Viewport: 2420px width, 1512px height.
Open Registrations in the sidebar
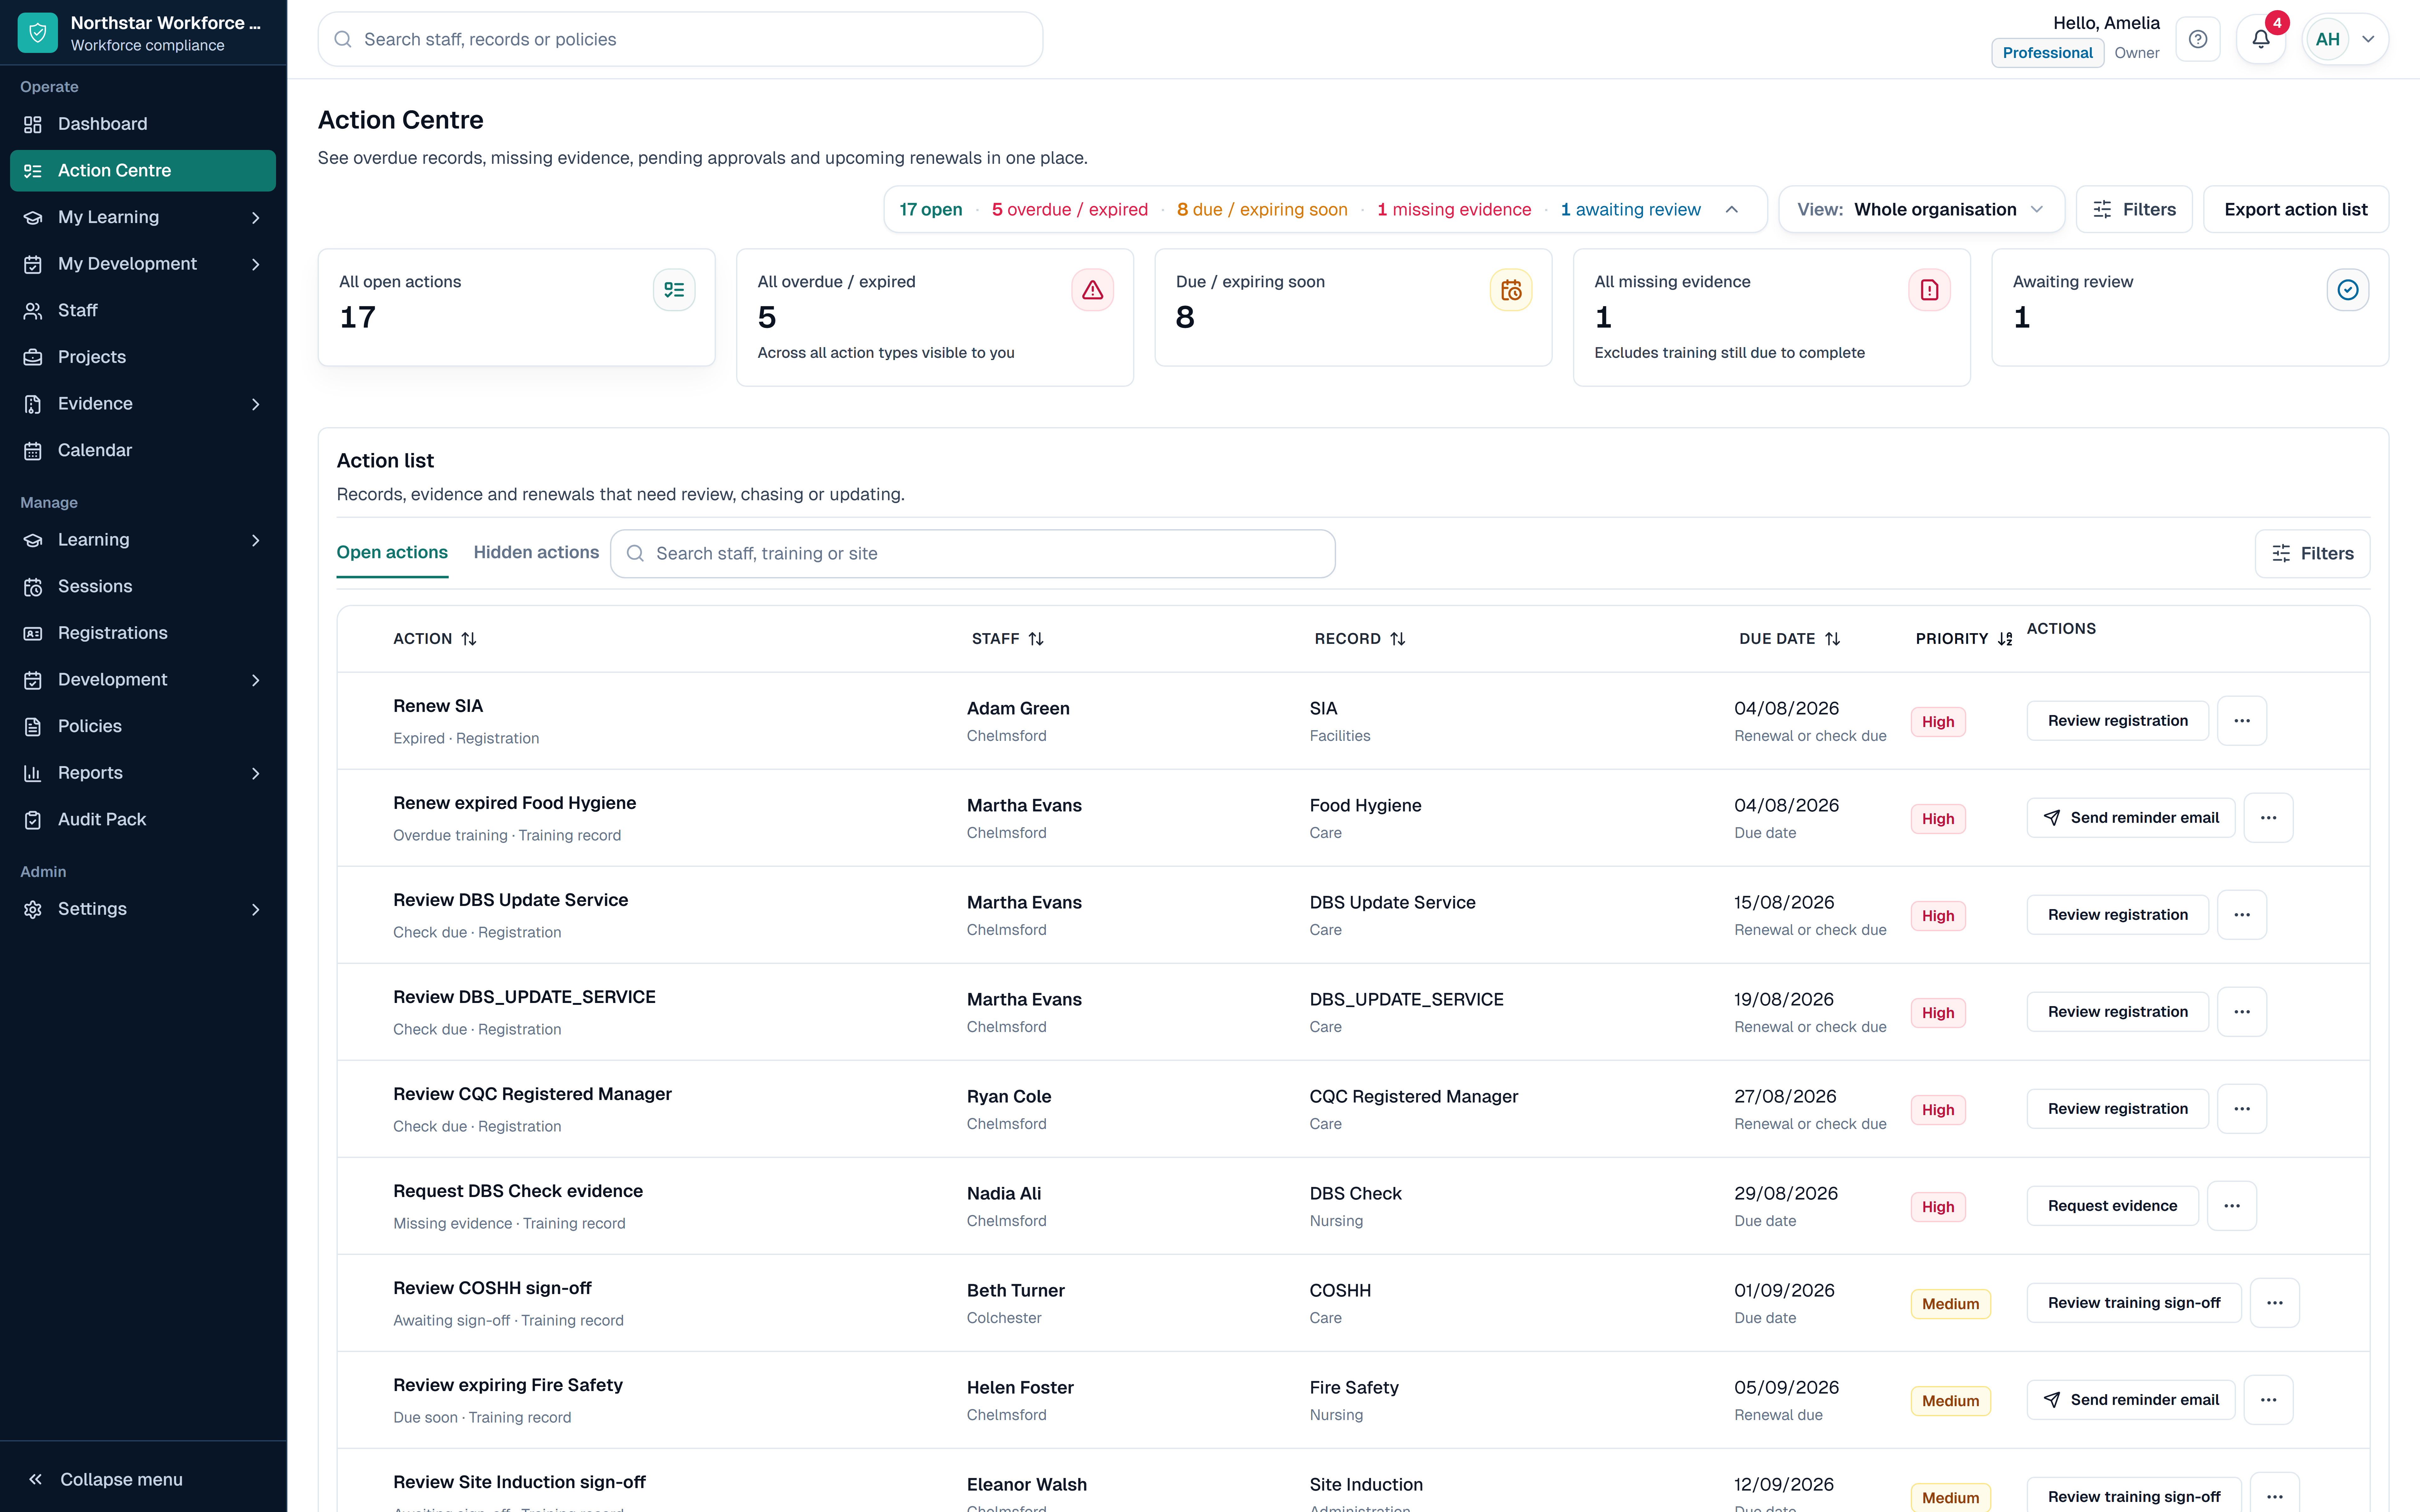pos(143,633)
